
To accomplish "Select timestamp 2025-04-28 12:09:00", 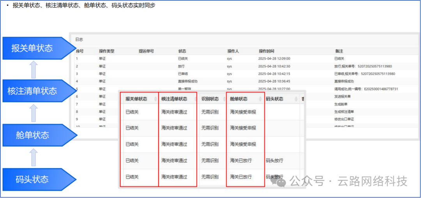I will click(x=274, y=59).
